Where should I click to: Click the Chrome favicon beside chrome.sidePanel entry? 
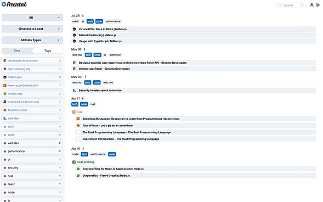(75, 69)
